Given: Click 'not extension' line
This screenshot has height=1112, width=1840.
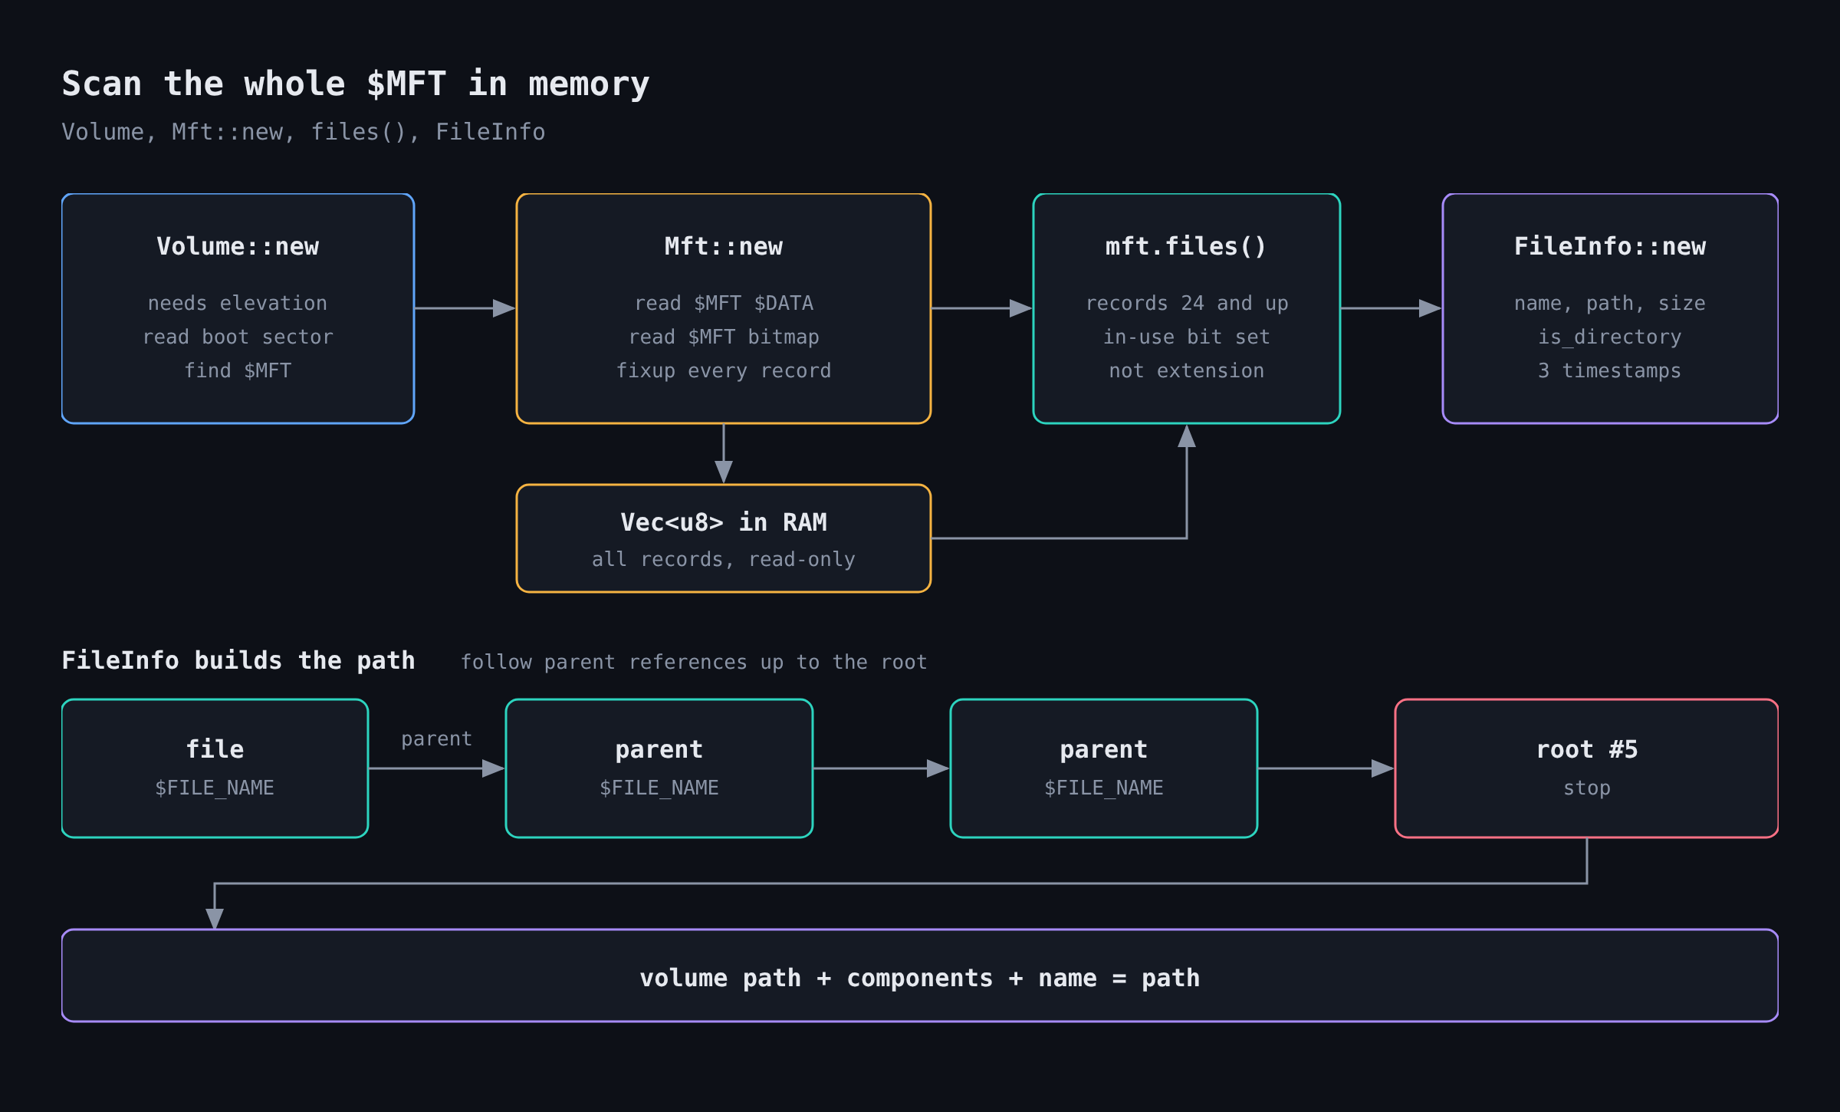Looking at the screenshot, I should (x=1186, y=370).
